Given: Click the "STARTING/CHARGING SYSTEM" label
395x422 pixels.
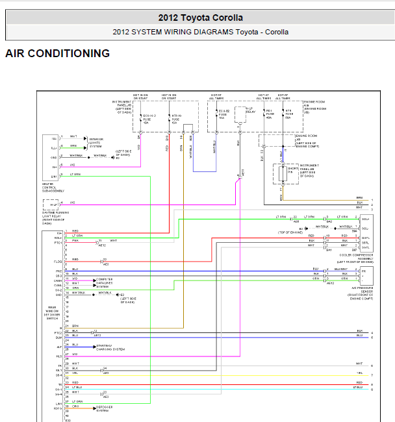Looking at the screenshot, I should pyautogui.click(x=110, y=347).
